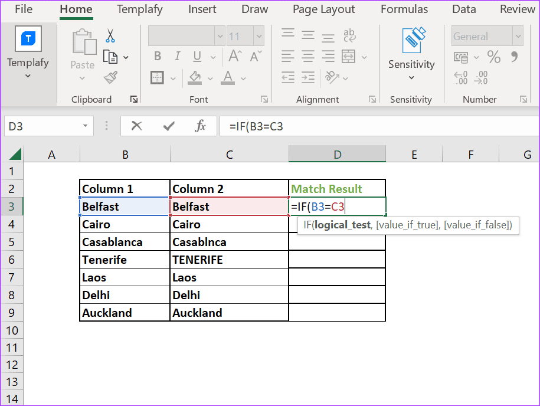Increase indent
The width and height of the screenshot is (540, 406).
[308, 78]
